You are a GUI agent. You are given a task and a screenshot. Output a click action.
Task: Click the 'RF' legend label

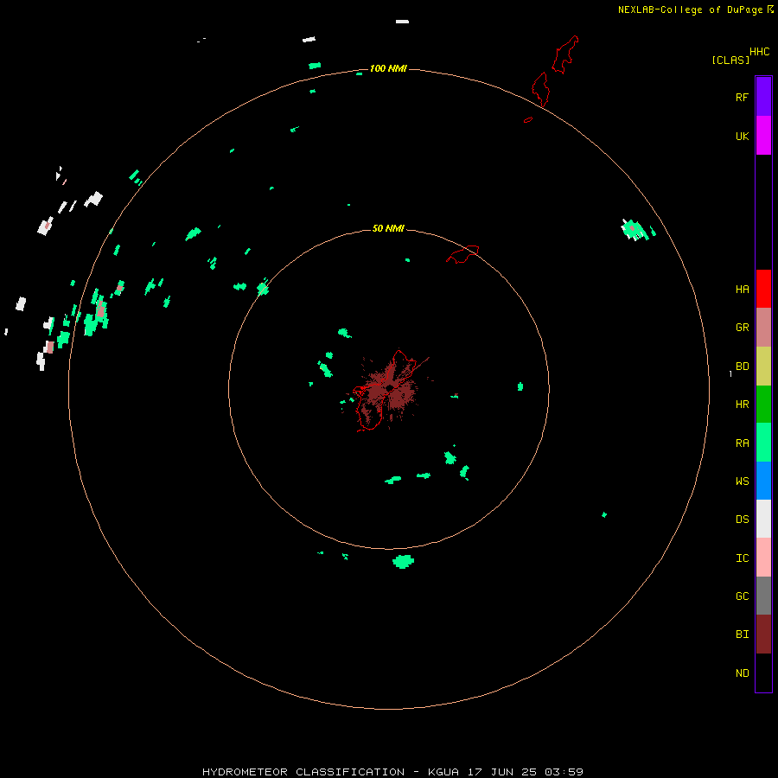click(x=743, y=98)
